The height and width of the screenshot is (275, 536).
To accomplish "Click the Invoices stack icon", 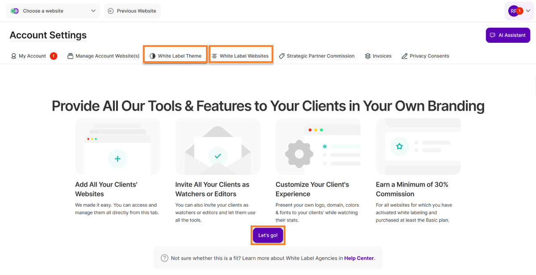I will point(368,56).
